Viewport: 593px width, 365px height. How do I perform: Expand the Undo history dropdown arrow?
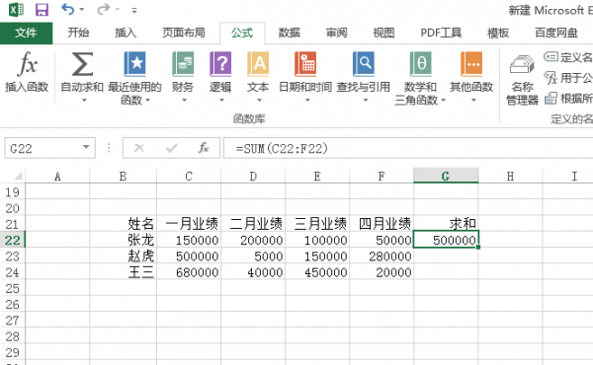(81, 10)
